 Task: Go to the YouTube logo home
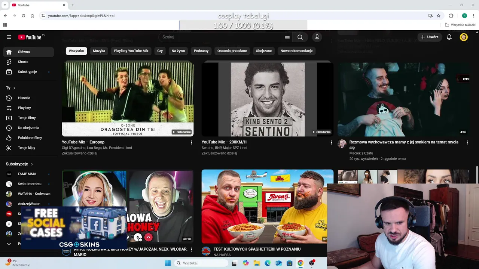[x=30, y=37]
